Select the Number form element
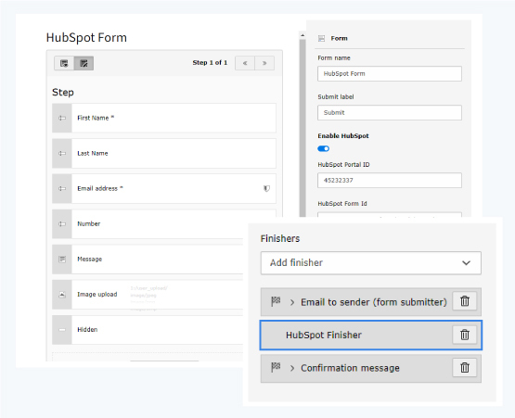The image size is (515, 418). pyautogui.click(x=148, y=224)
